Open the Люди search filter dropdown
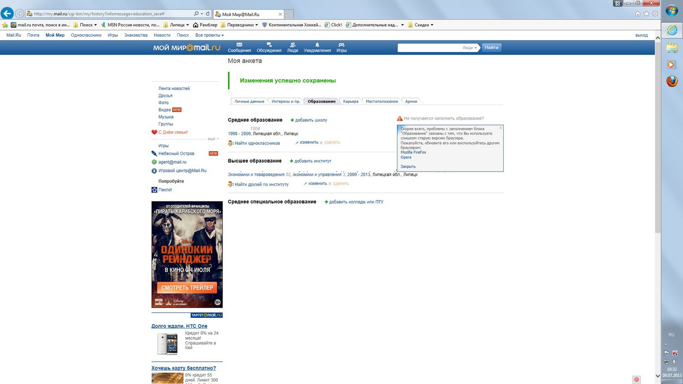The width and height of the screenshot is (683, 384). pos(470,48)
